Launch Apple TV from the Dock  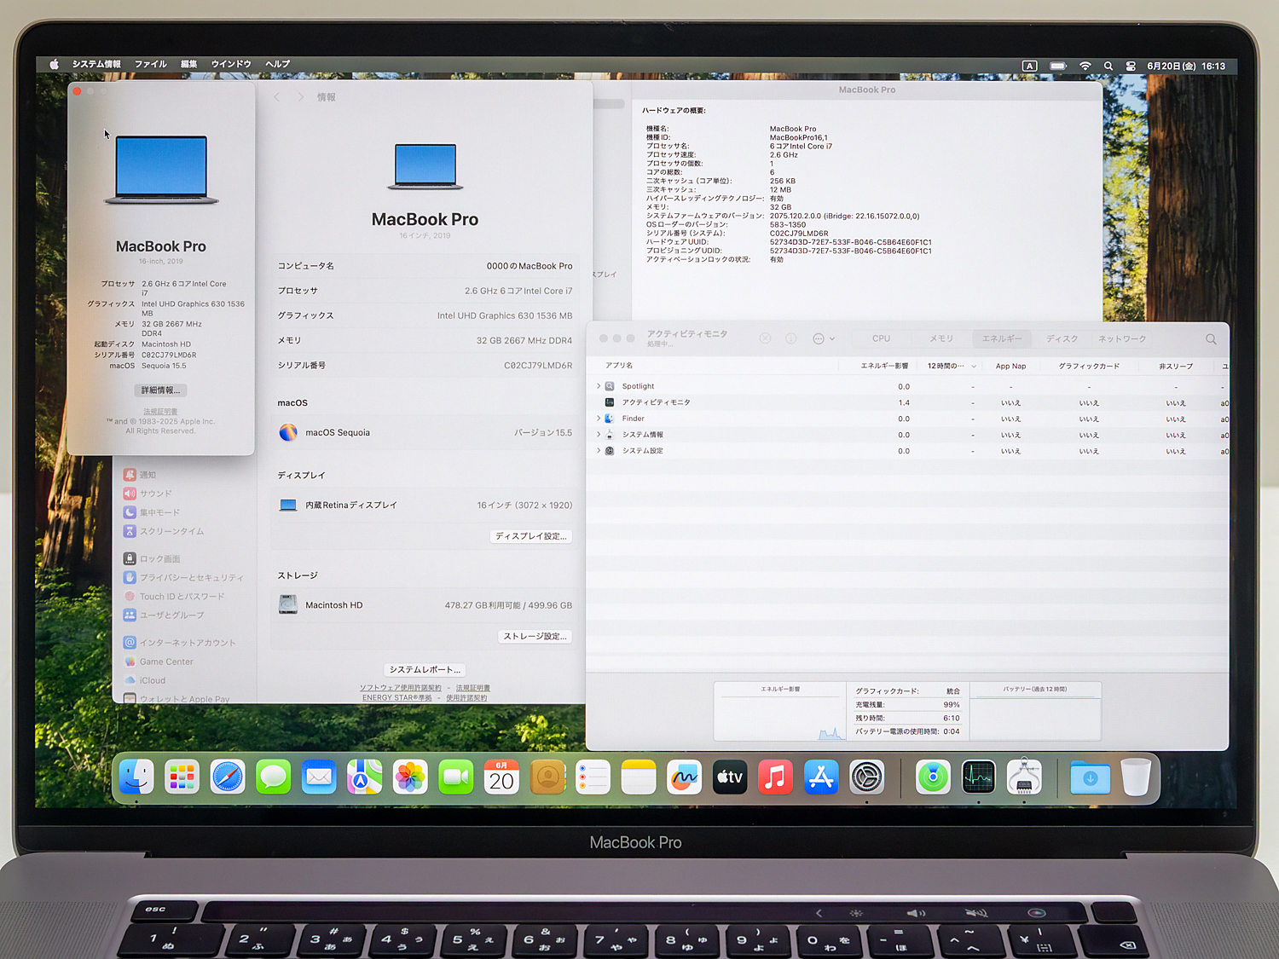click(x=730, y=777)
